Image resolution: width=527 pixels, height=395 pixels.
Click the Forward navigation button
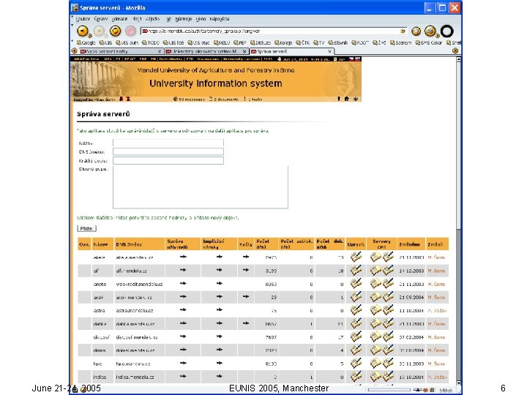[x=99, y=31]
